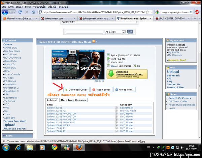This screenshot has width=202, height=158.
Task: Open media player taskbar icon
Action: (42, 148)
